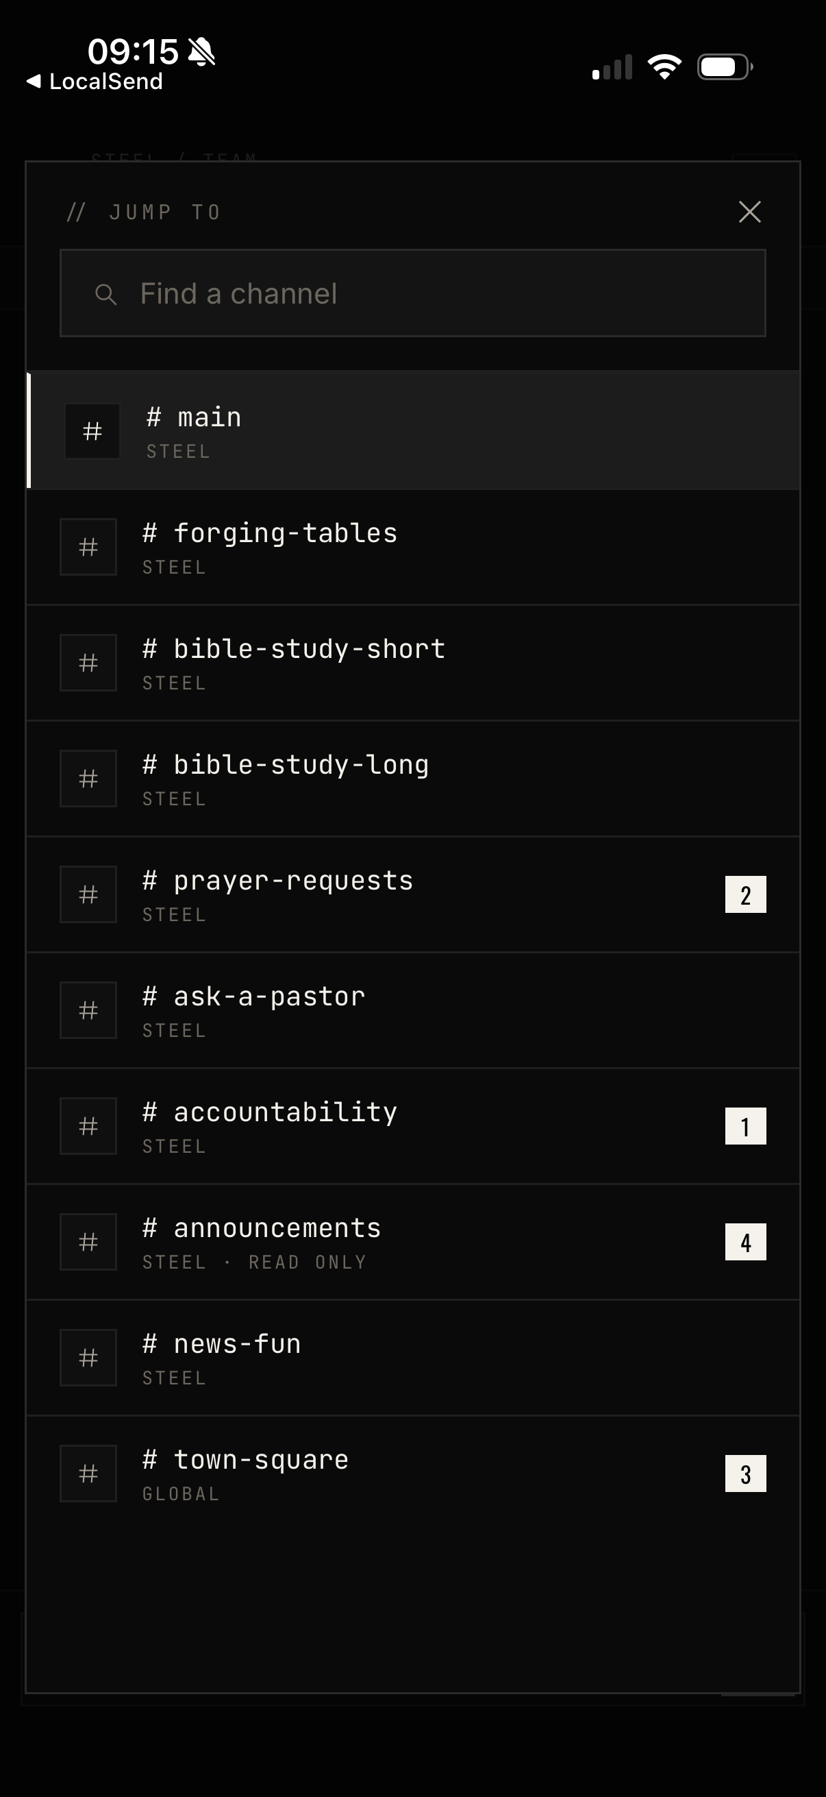
Task: Open the prayer-requests channel
Action: coord(412,894)
